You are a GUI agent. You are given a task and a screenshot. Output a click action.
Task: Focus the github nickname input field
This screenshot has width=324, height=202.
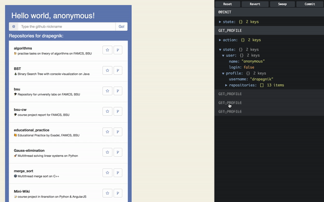(x=67, y=26)
